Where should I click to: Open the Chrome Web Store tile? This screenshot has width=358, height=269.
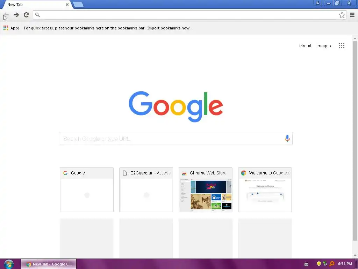click(206, 190)
